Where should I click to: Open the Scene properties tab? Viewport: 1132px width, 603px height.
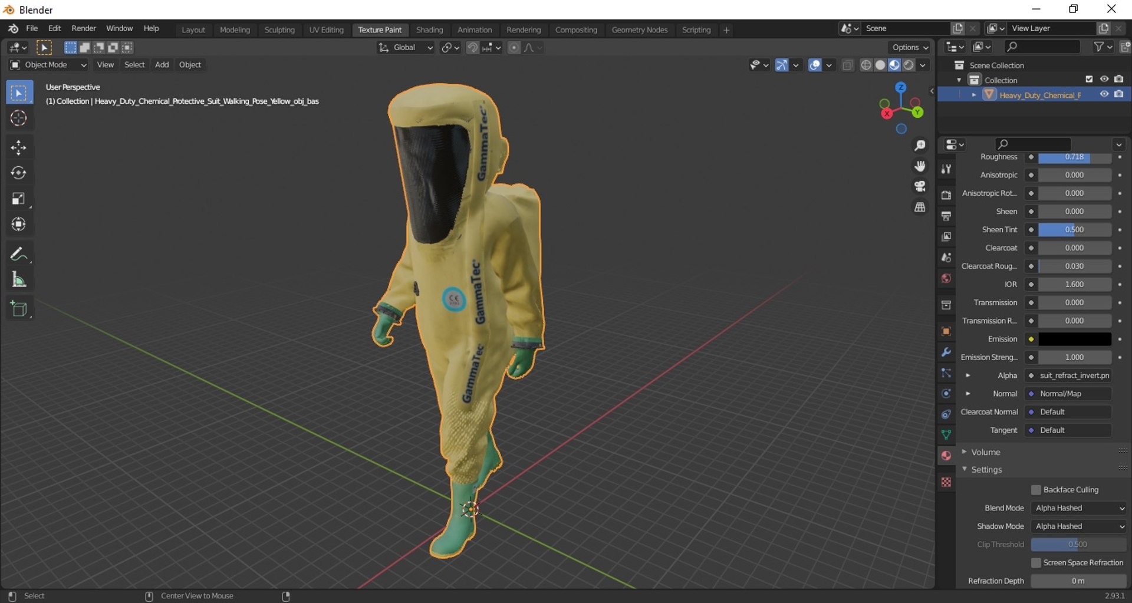946,258
